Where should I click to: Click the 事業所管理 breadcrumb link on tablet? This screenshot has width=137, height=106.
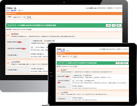(63, 51)
